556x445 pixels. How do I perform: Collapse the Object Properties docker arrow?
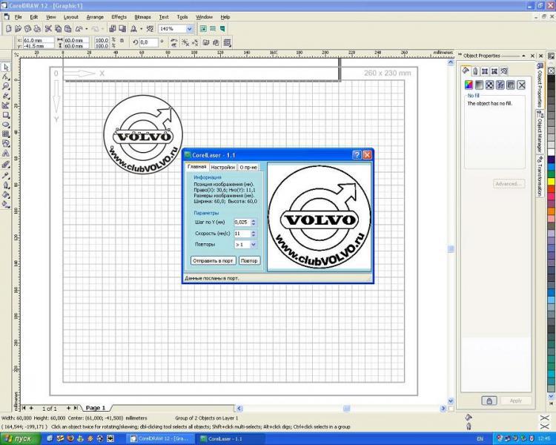click(523, 56)
